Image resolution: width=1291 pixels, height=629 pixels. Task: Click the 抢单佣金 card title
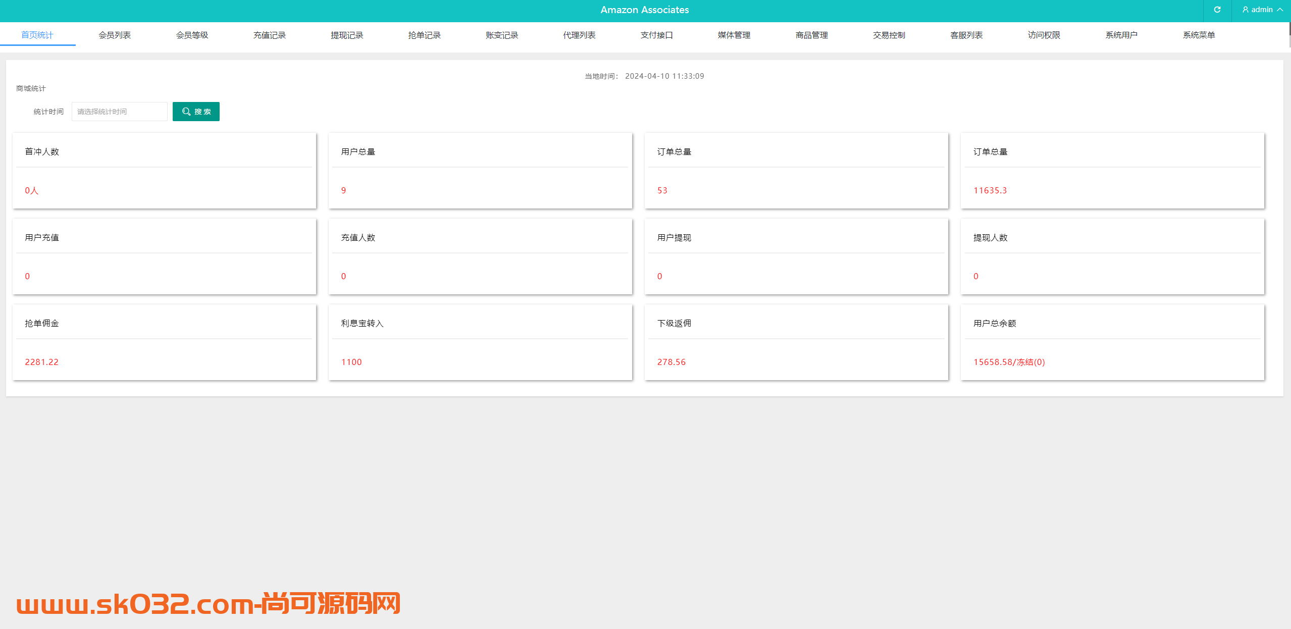[42, 323]
